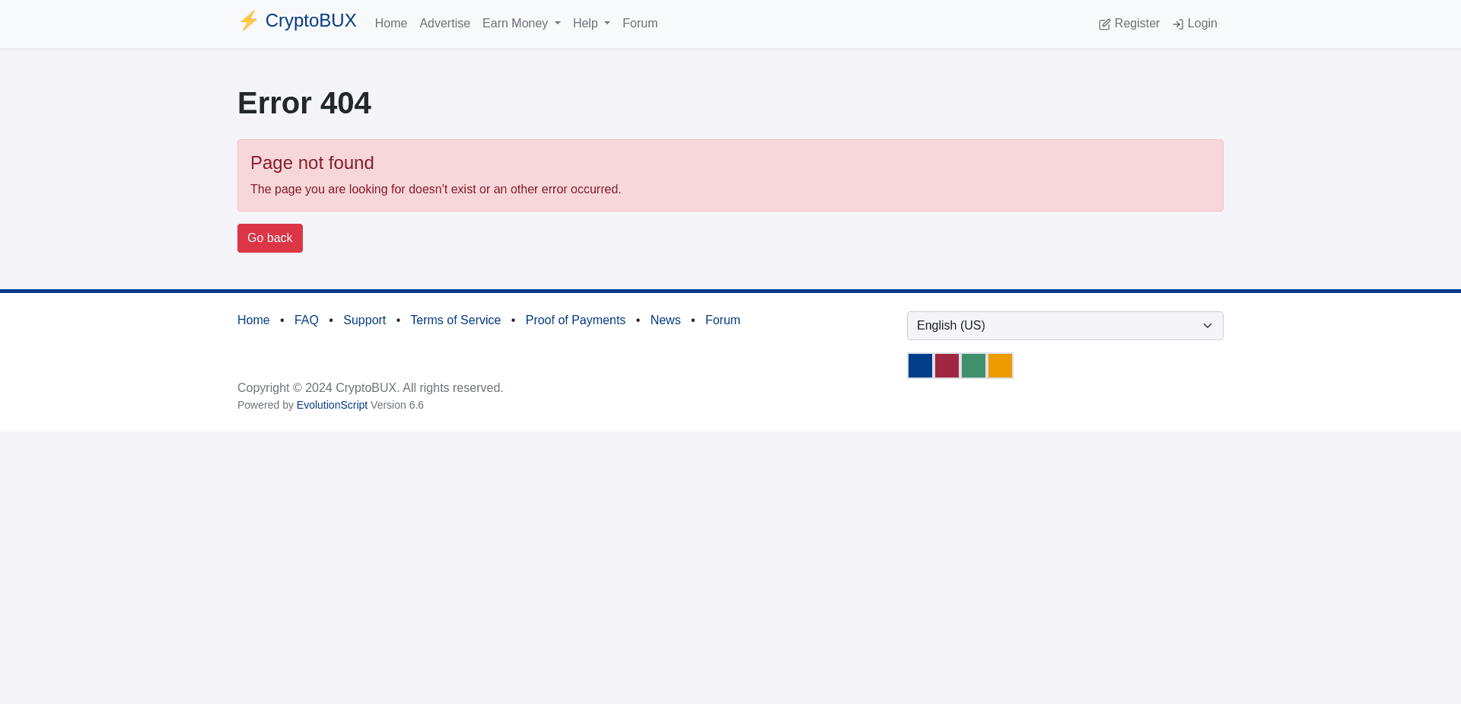Image resolution: width=1461 pixels, height=704 pixels.
Task: Open Forum from the top navbar
Action: point(639,23)
